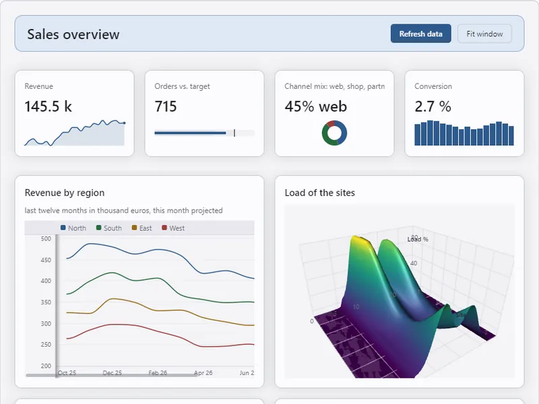This screenshot has width=539, height=404.
Task: Toggle the South series in legend
Action: point(109,228)
